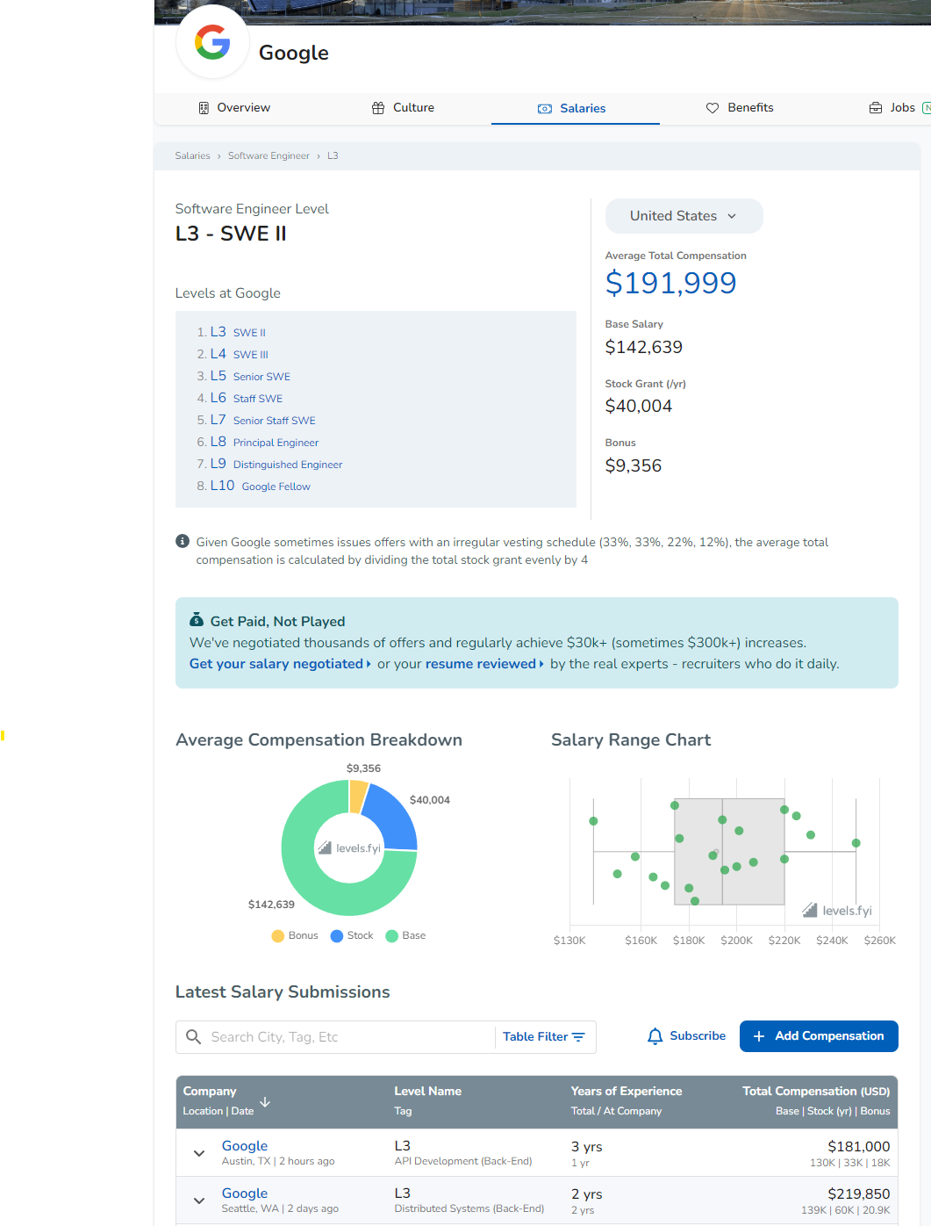Go to Software Engineer breadcrumb

pyautogui.click(x=269, y=155)
